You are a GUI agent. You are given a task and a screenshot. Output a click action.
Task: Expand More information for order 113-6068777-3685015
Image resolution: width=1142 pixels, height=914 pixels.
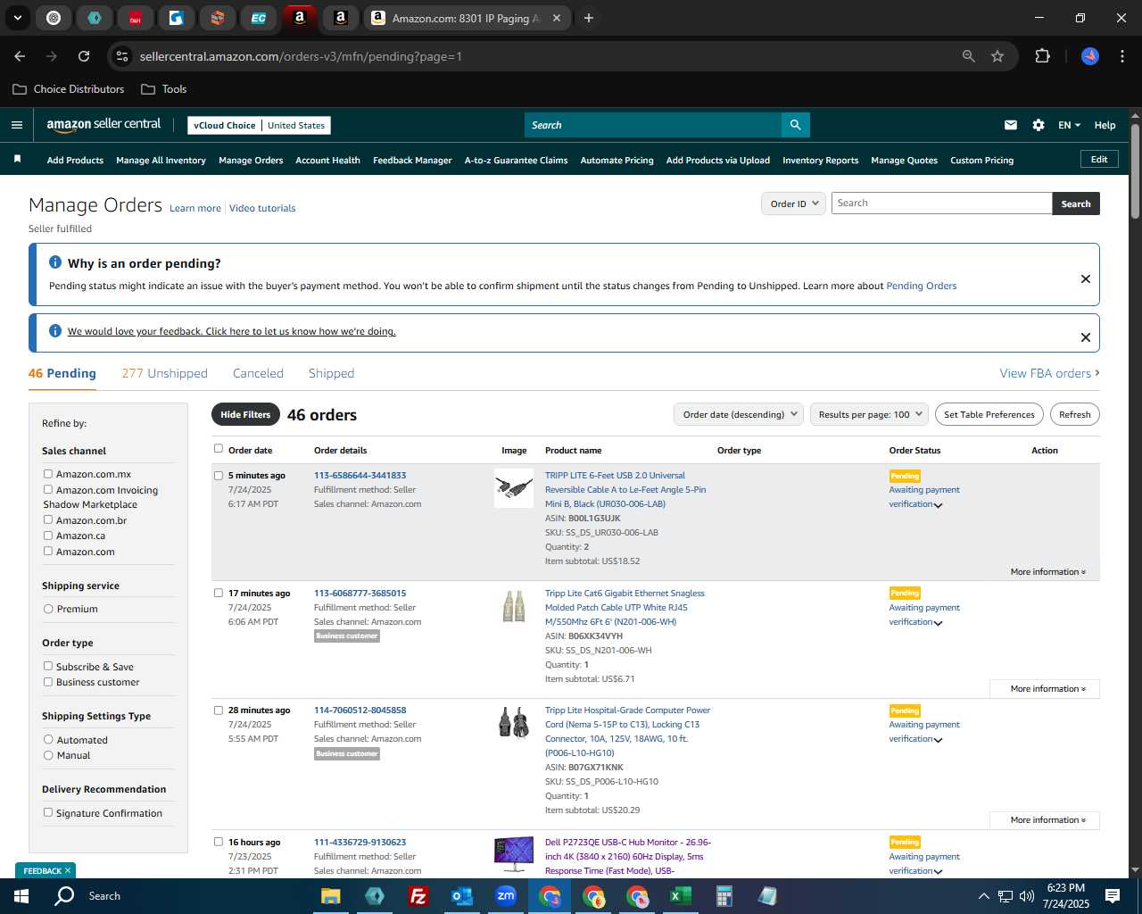tap(1047, 689)
